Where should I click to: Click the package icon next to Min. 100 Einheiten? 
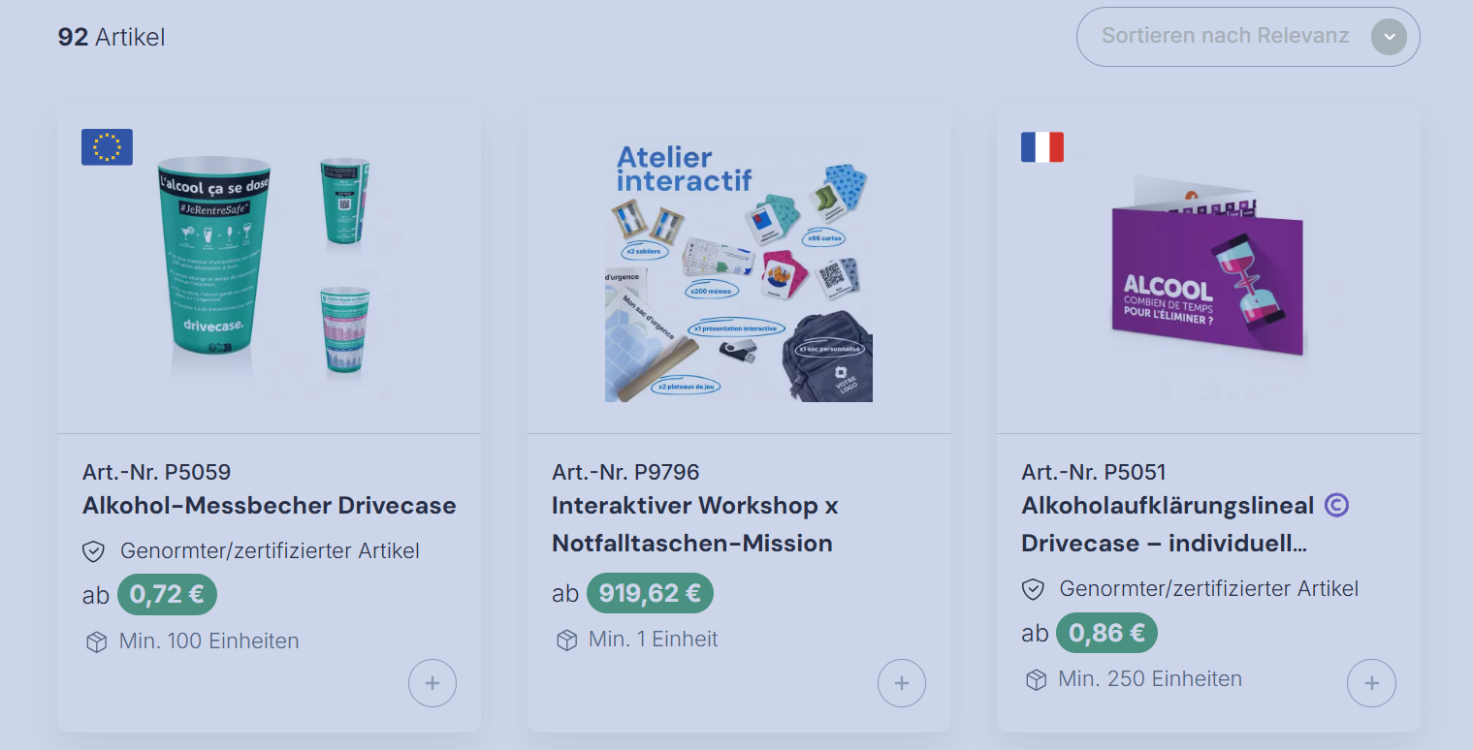(x=96, y=641)
